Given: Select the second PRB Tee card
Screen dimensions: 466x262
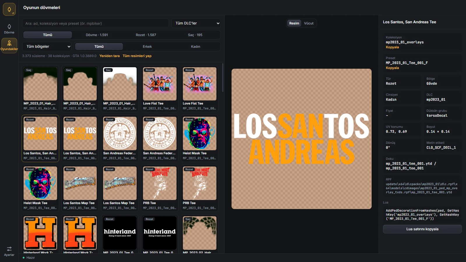Looking at the screenshot, I should click(x=200, y=188).
